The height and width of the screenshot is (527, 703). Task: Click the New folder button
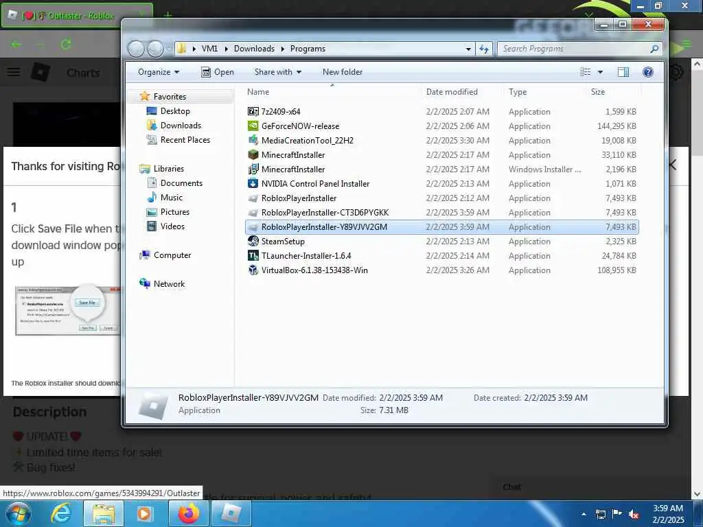point(343,72)
